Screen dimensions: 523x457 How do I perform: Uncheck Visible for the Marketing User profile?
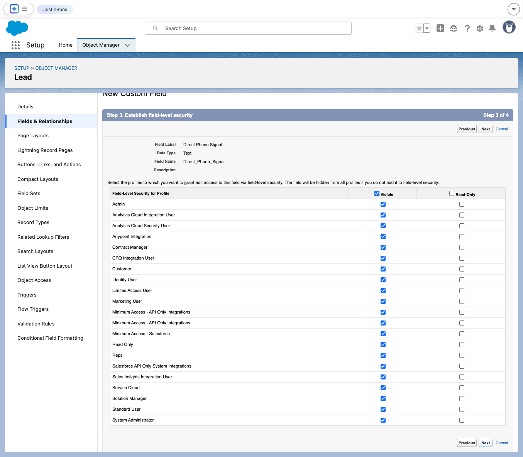pos(383,302)
